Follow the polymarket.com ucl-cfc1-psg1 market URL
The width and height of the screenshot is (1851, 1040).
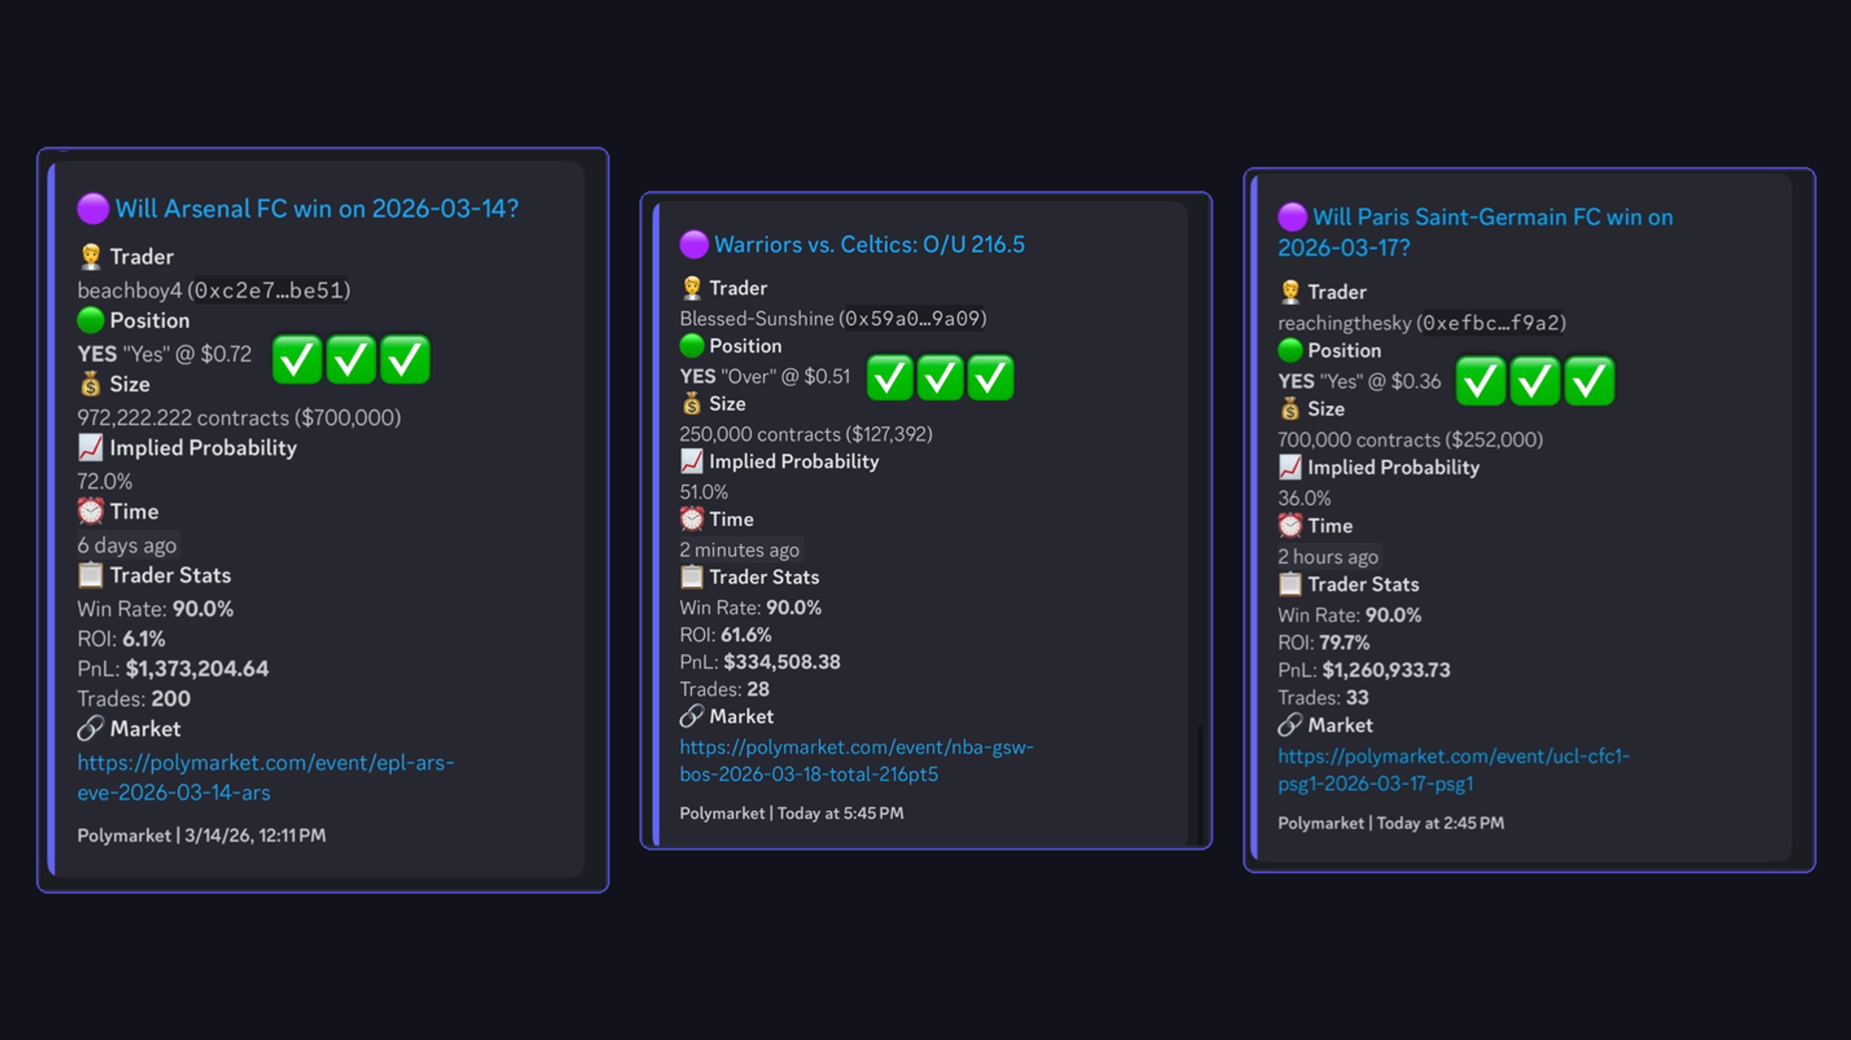1453,770
